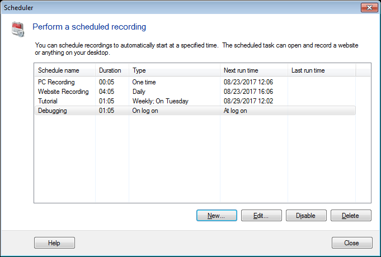
Task: Click the Scheduler calendar icon
Action: 17,29
